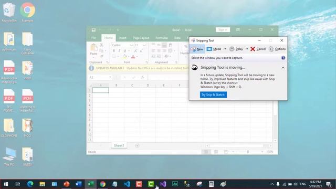Click the Mode button in Snipping Tool
The width and height of the screenshot is (336, 189).
[214, 49]
